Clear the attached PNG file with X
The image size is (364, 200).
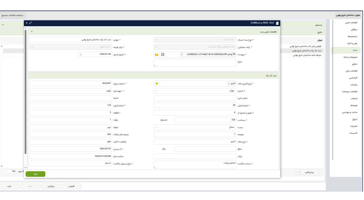[x=182, y=55]
